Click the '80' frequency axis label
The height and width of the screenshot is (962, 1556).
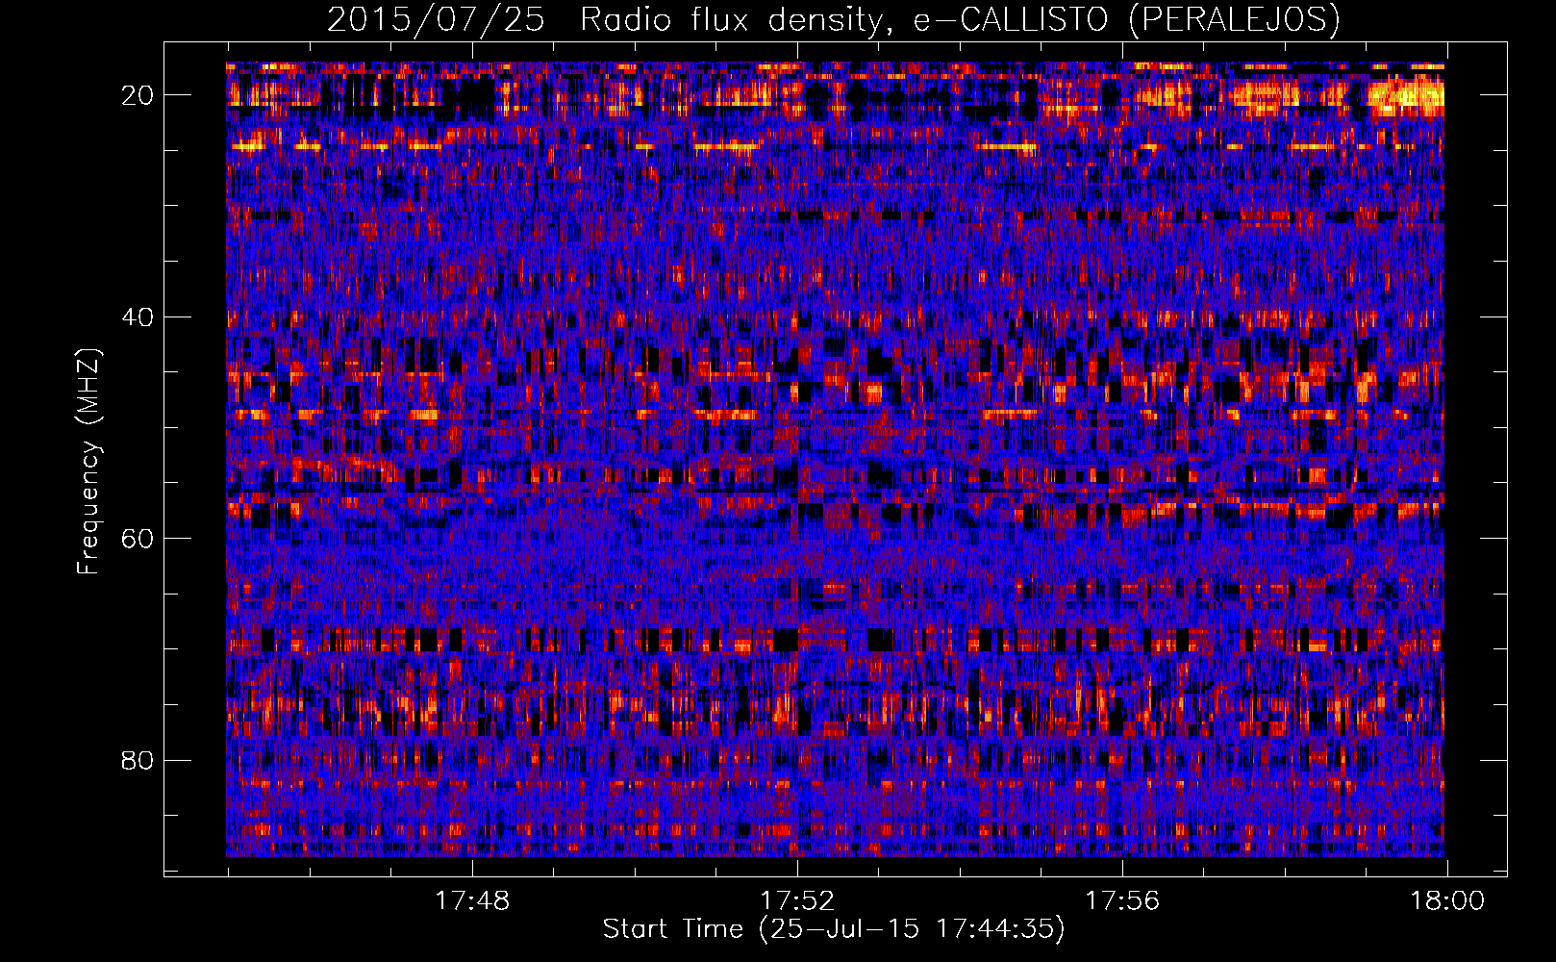pos(138,760)
